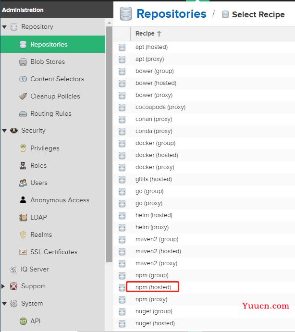Click the Select Recipe breadcrumb
Screen dimensions: 295x332
point(258,14)
